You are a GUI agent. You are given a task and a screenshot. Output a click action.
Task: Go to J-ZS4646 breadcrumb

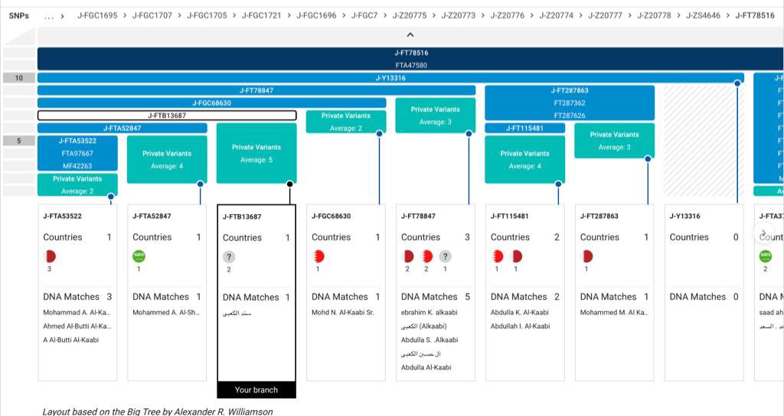tap(704, 15)
